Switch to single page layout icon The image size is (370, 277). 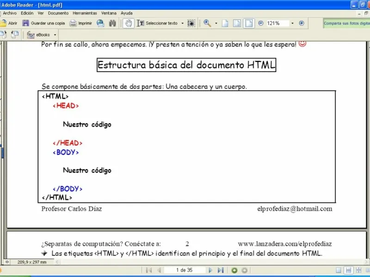pyautogui.click(x=339, y=270)
